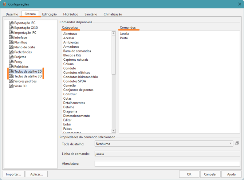Click the Preferências settings icon
Image resolution: width=244 pixels, height=180 pixels.
[11, 52]
